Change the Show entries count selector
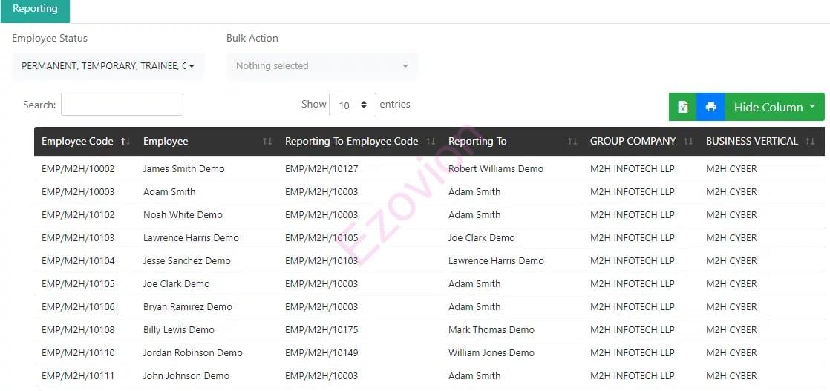The height and width of the screenshot is (391, 830). click(x=353, y=105)
